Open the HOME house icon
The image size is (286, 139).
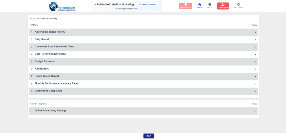click(200, 5)
